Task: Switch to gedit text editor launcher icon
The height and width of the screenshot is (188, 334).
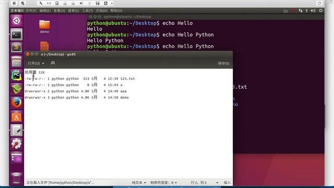Action: (x=16, y=130)
